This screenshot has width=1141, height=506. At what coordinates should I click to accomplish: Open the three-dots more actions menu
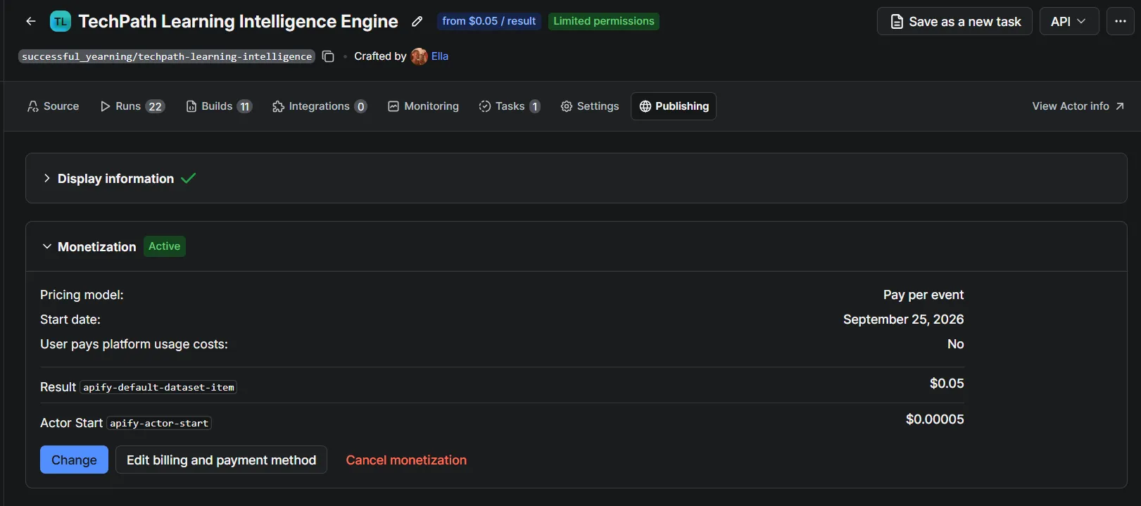point(1121,21)
